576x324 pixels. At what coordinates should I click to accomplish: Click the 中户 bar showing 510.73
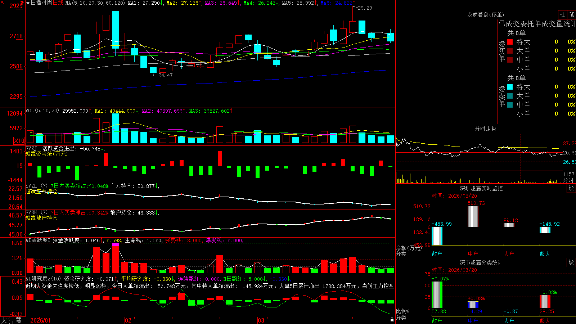pos(473,216)
